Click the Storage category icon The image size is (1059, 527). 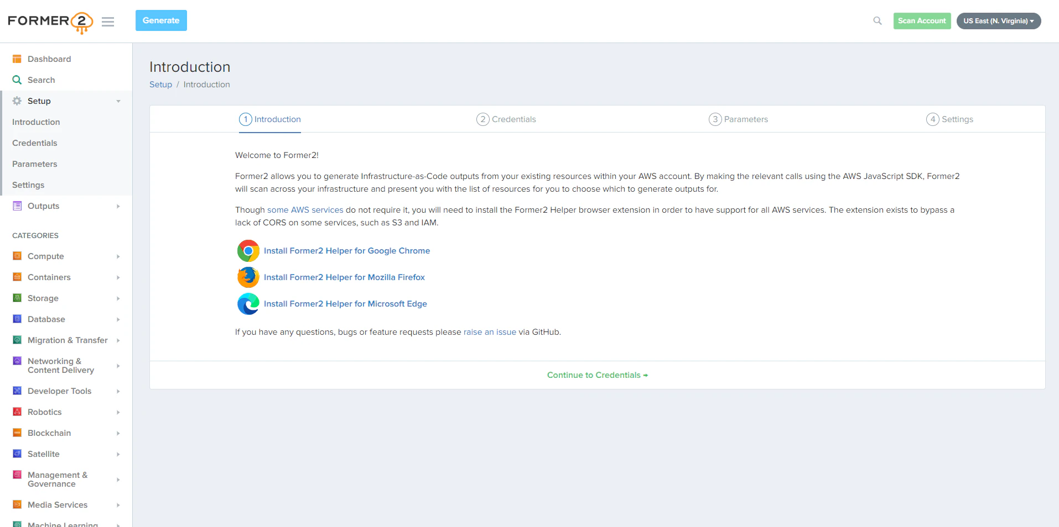(x=17, y=298)
